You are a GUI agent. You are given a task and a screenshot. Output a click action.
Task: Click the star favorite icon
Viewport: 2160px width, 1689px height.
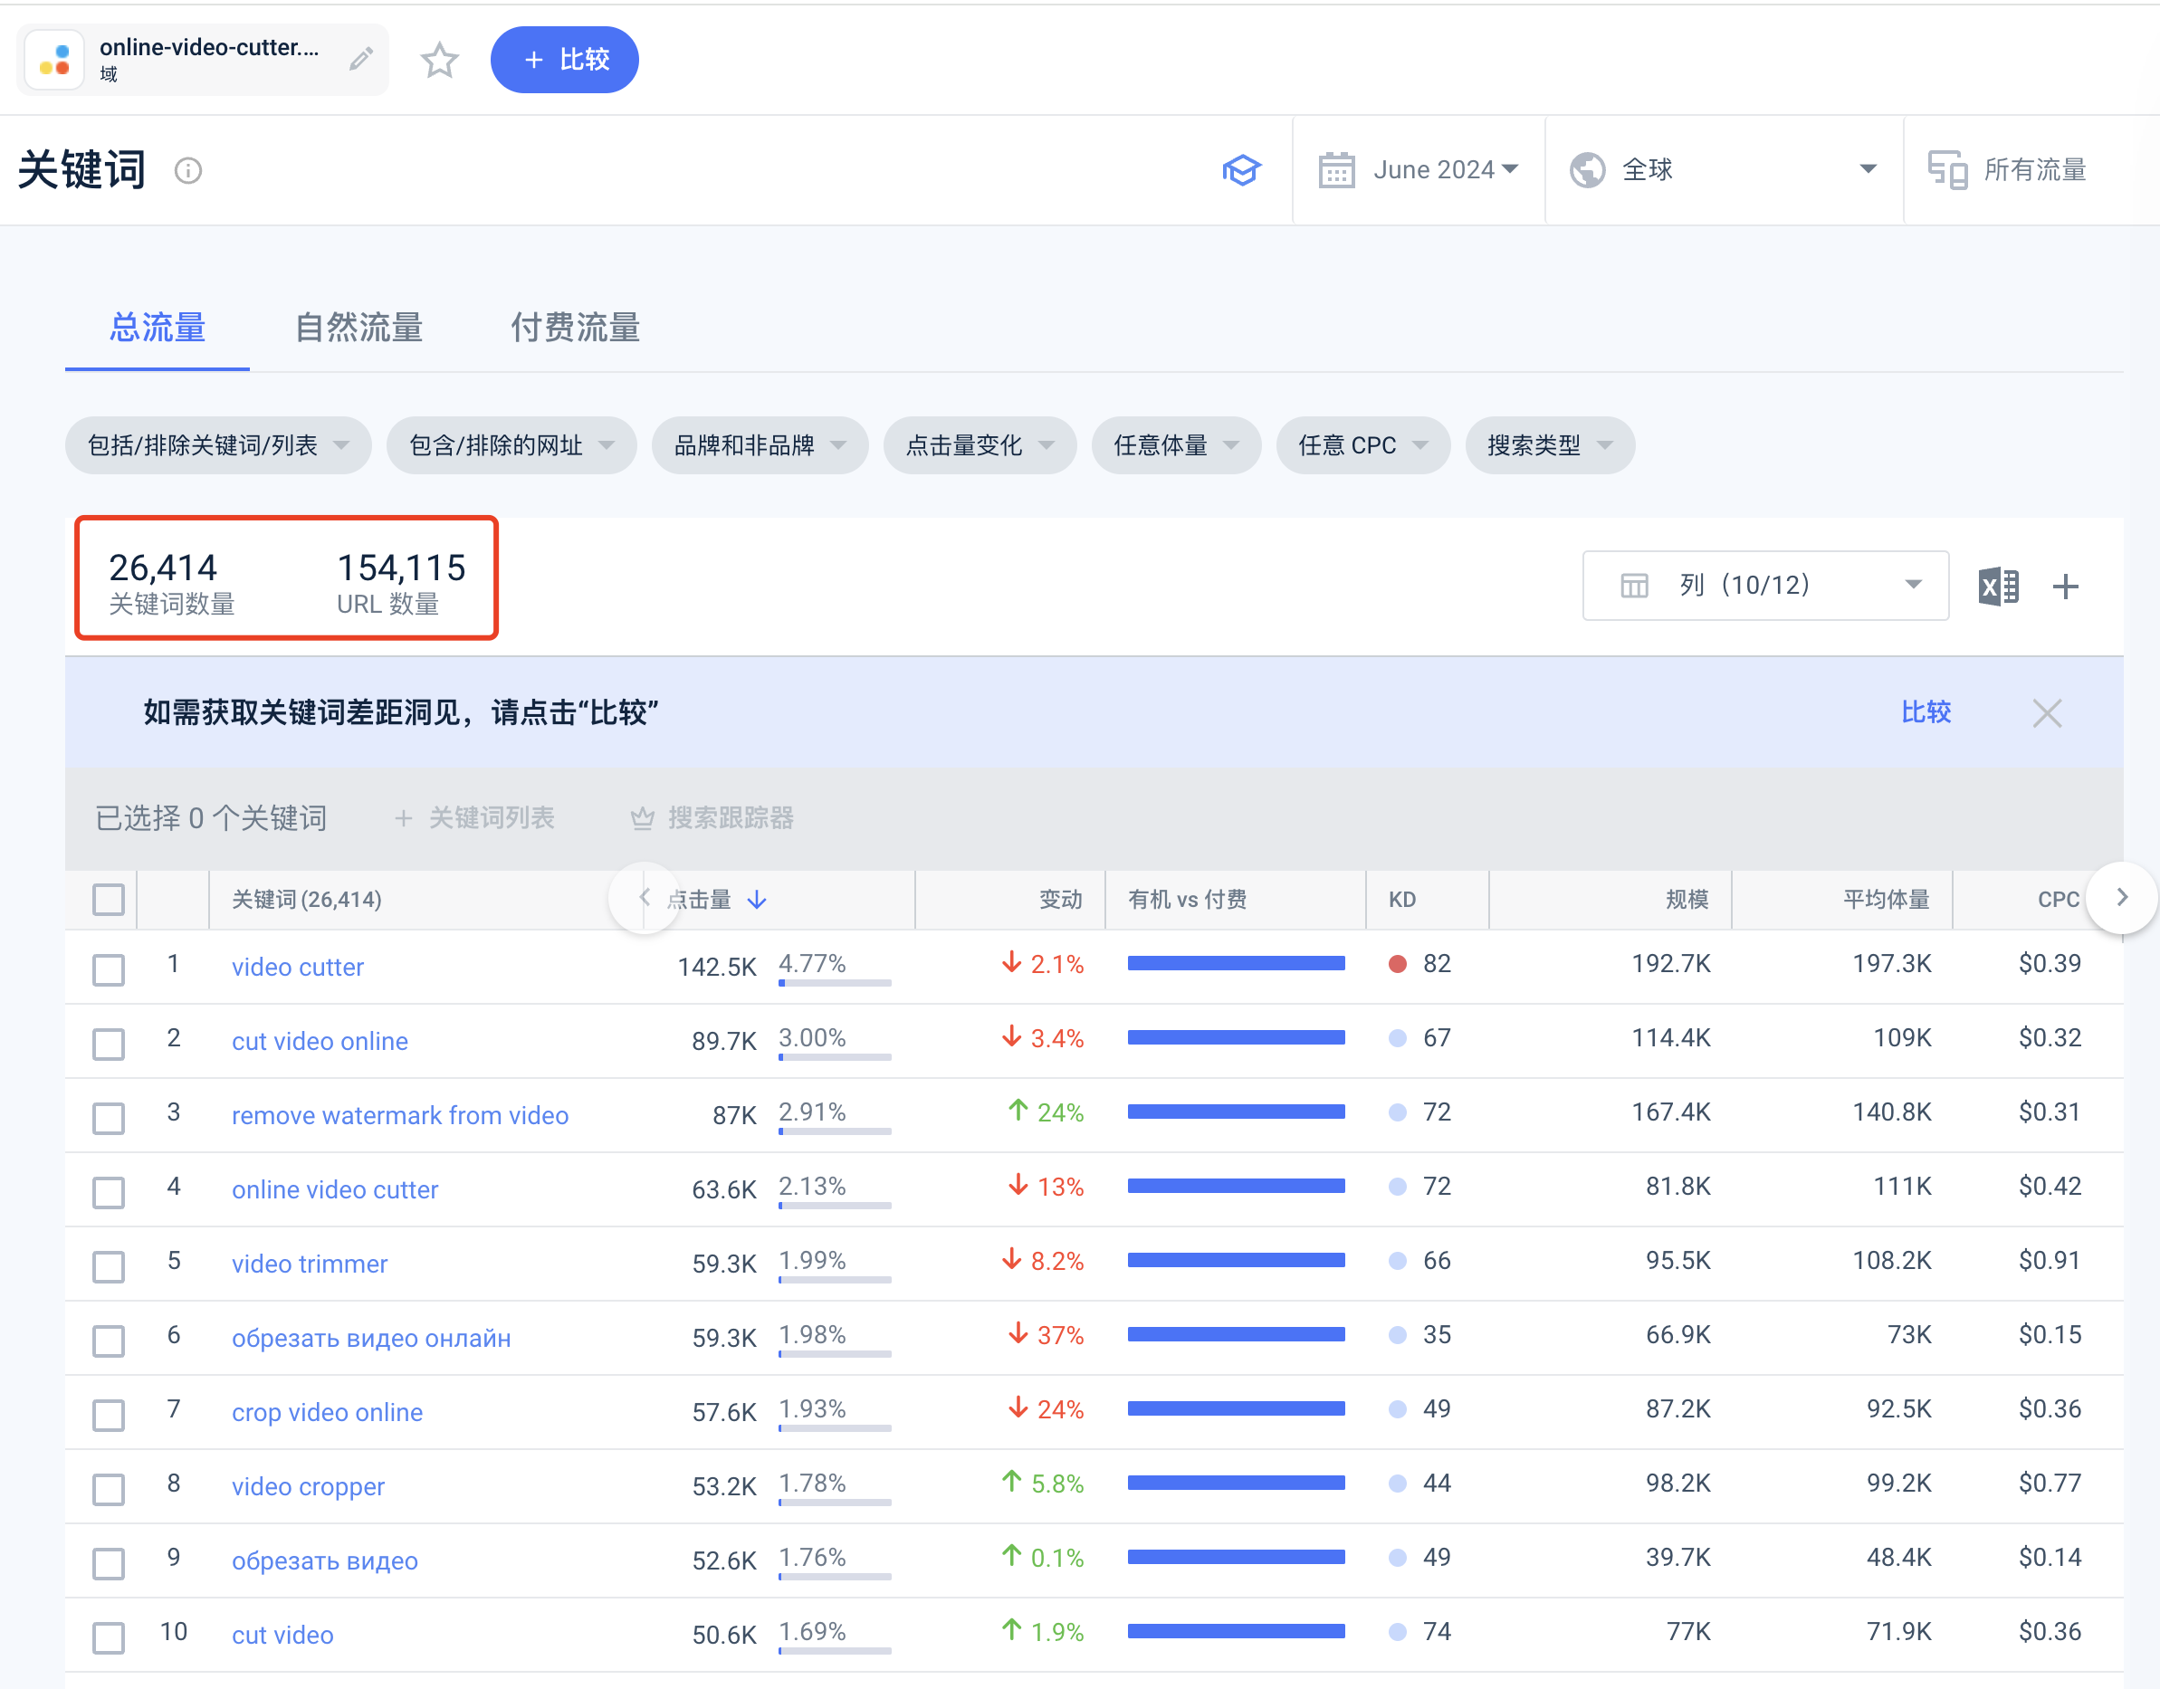click(439, 61)
